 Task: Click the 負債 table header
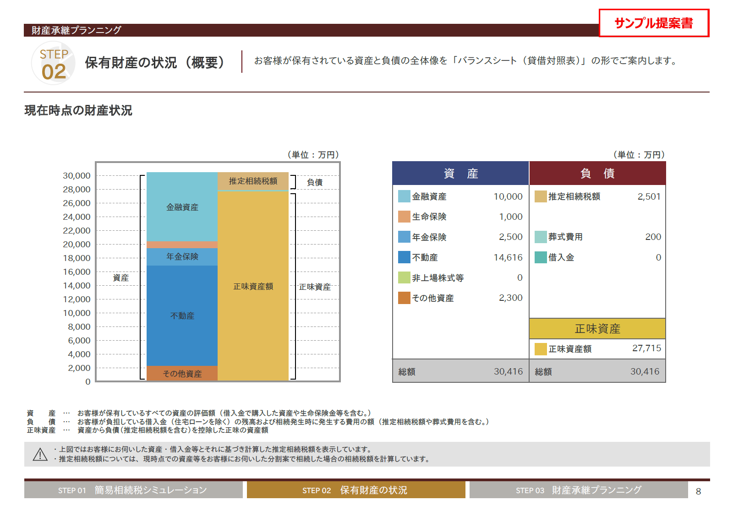(597, 174)
